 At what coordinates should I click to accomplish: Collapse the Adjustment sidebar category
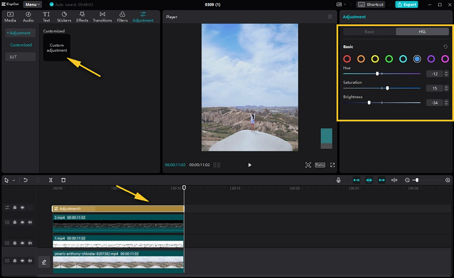click(20, 33)
